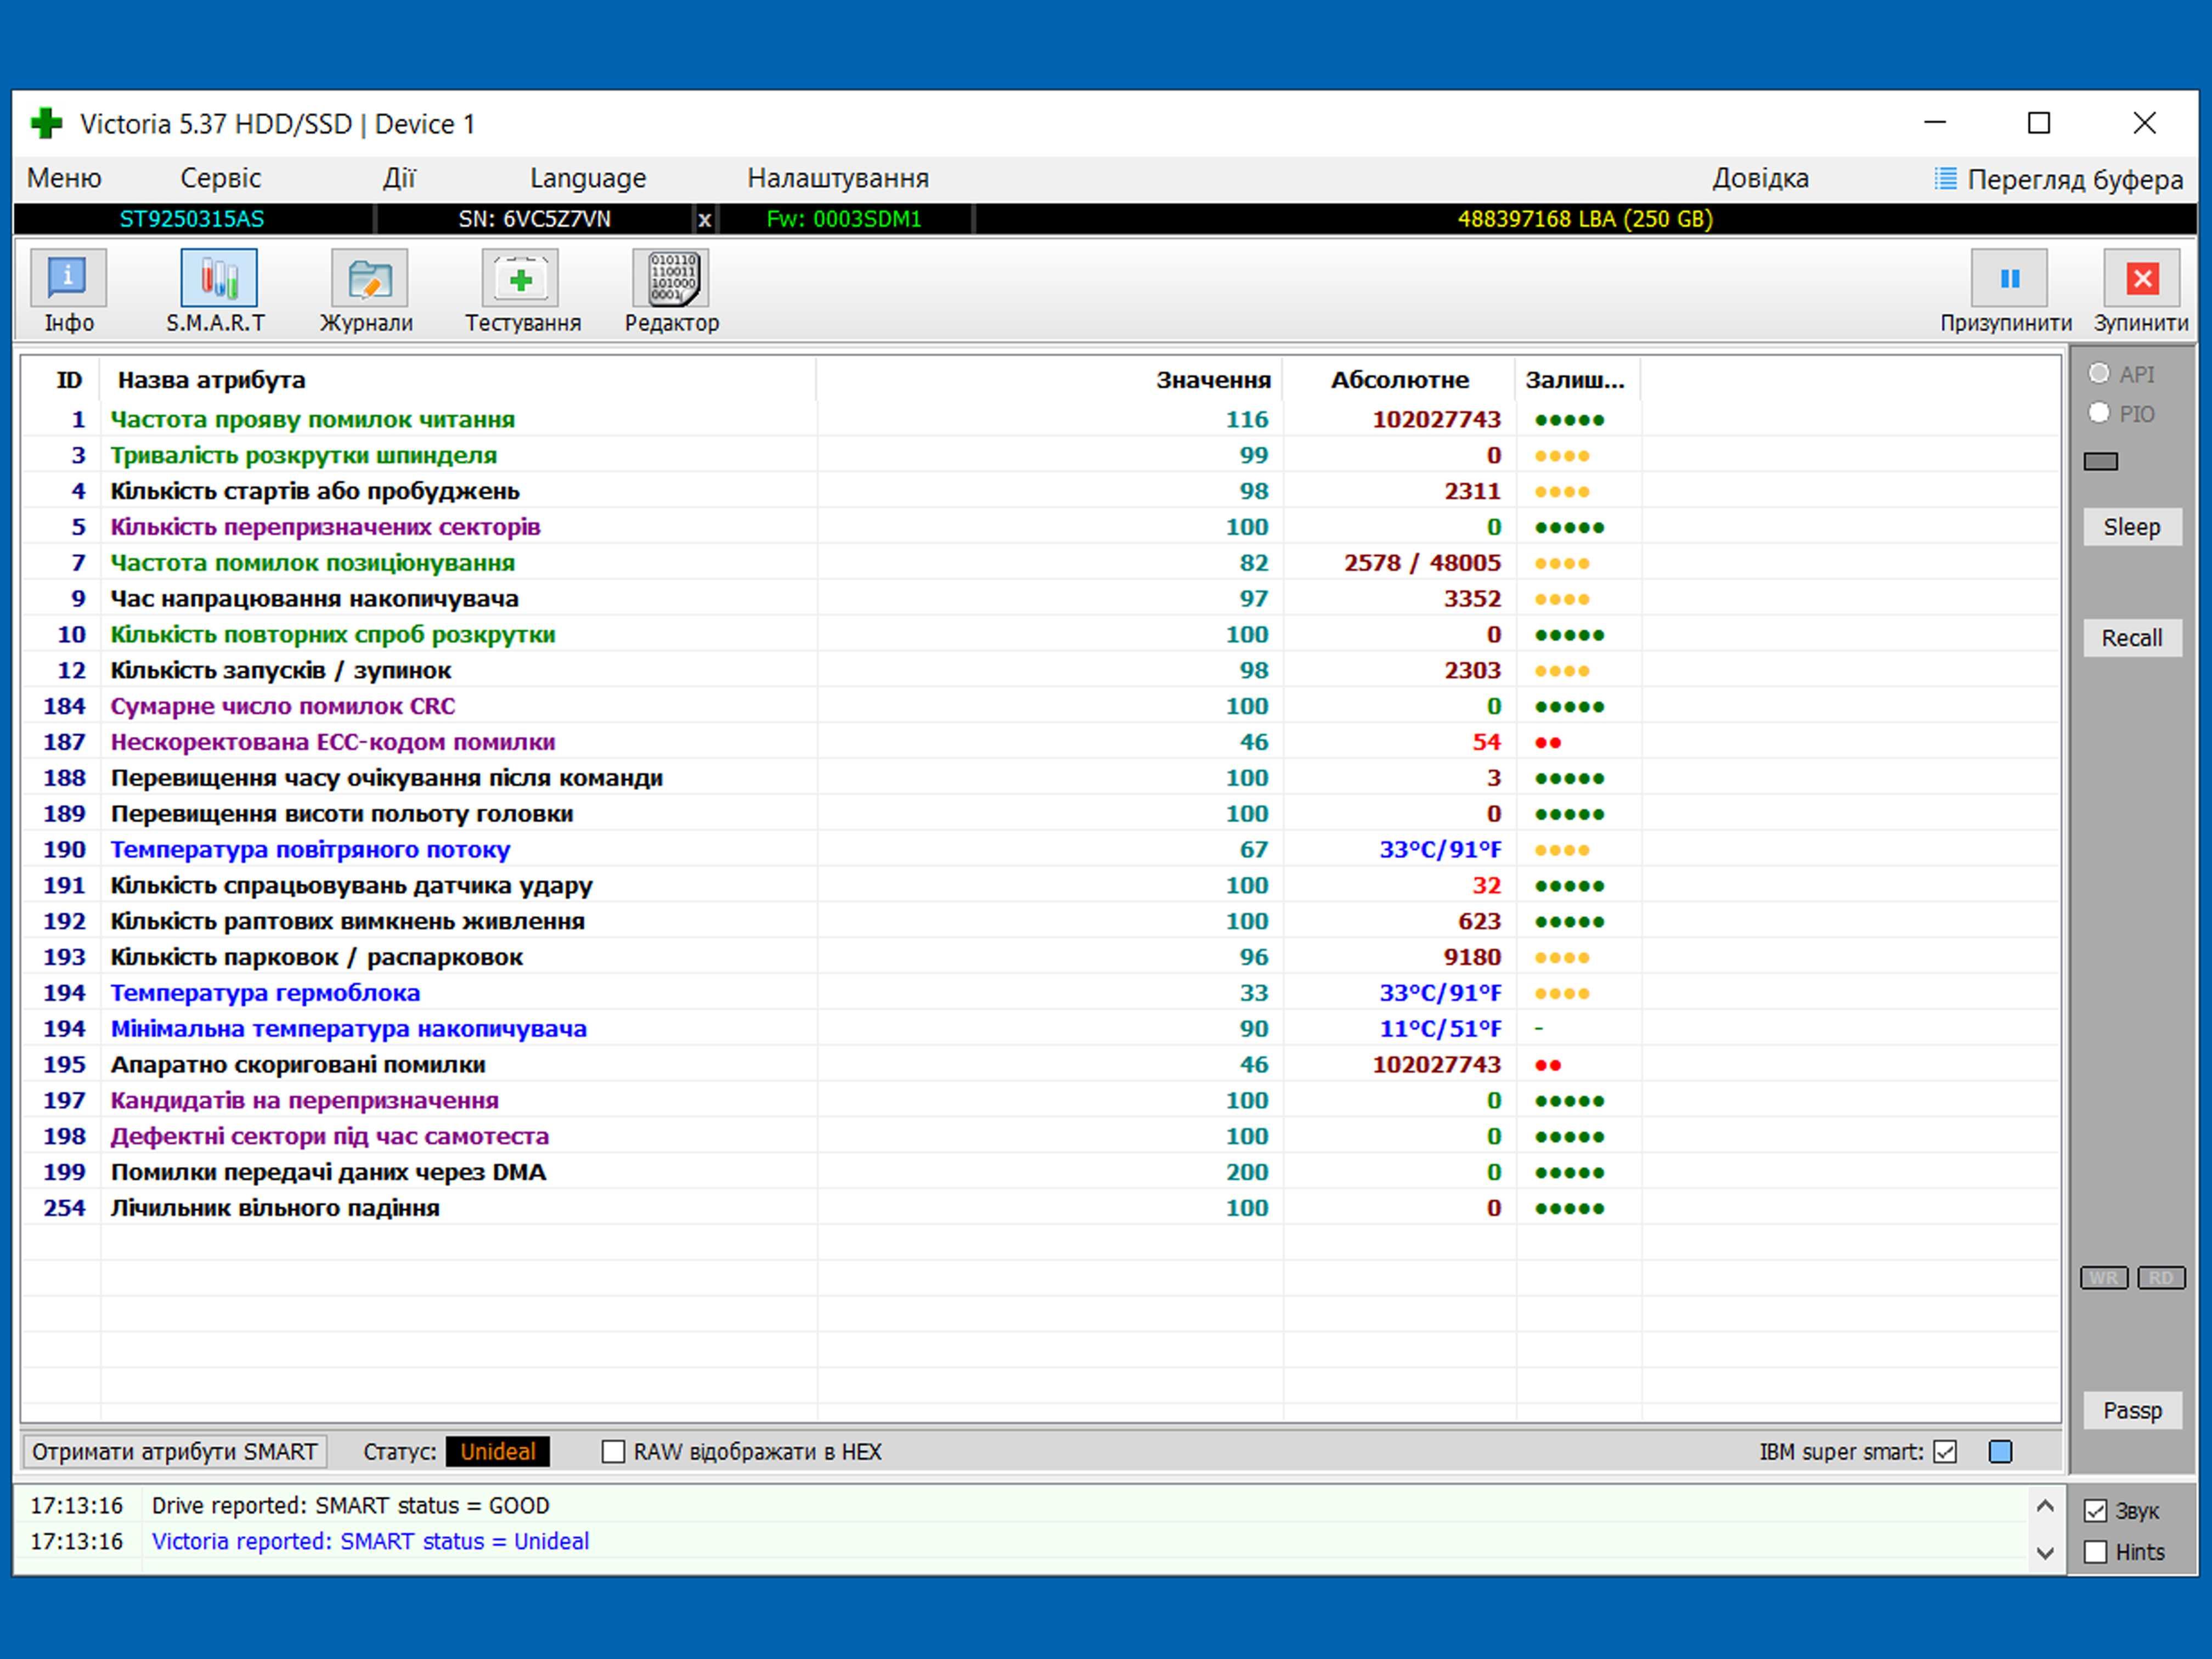Click the RD indicator
Screen dimensions: 2212x1659
click(2161, 1278)
